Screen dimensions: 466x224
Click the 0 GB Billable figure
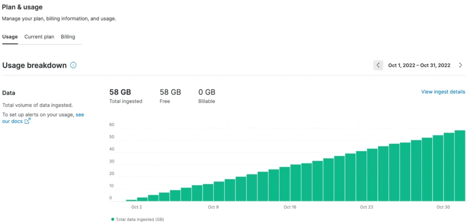(207, 92)
